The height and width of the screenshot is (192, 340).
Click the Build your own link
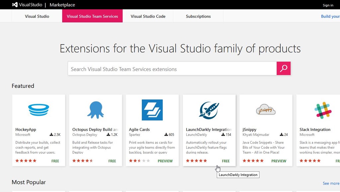coord(330,16)
